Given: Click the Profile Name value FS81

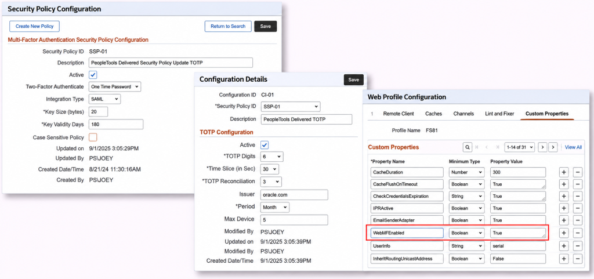Looking at the screenshot, I should (x=433, y=131).
